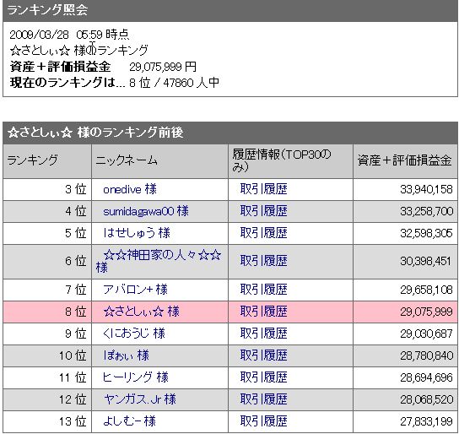Open アバロン+ nickname link
The width and height of the screenshot is (459, 434).
(135, 290)
